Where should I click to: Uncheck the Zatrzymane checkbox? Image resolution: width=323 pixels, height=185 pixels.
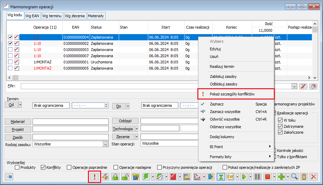click(280, 126)
